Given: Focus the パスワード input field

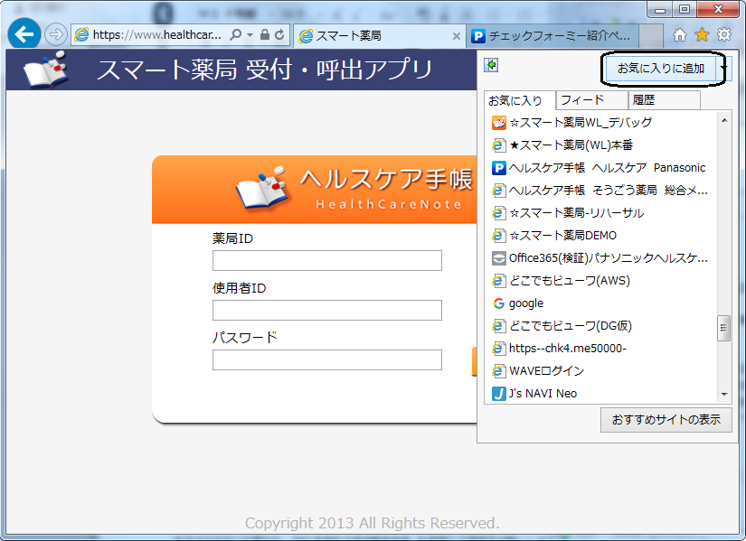Looking at the screenshot, I should [326, 359].
